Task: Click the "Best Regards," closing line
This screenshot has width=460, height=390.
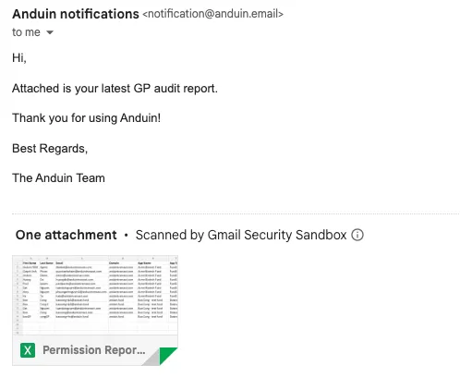Action: click(50, 149)
